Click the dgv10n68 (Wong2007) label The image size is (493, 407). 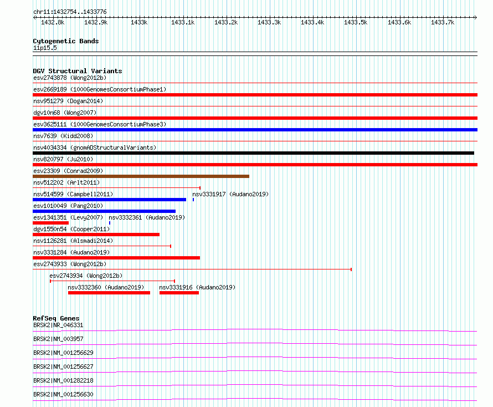click(65, 113)
